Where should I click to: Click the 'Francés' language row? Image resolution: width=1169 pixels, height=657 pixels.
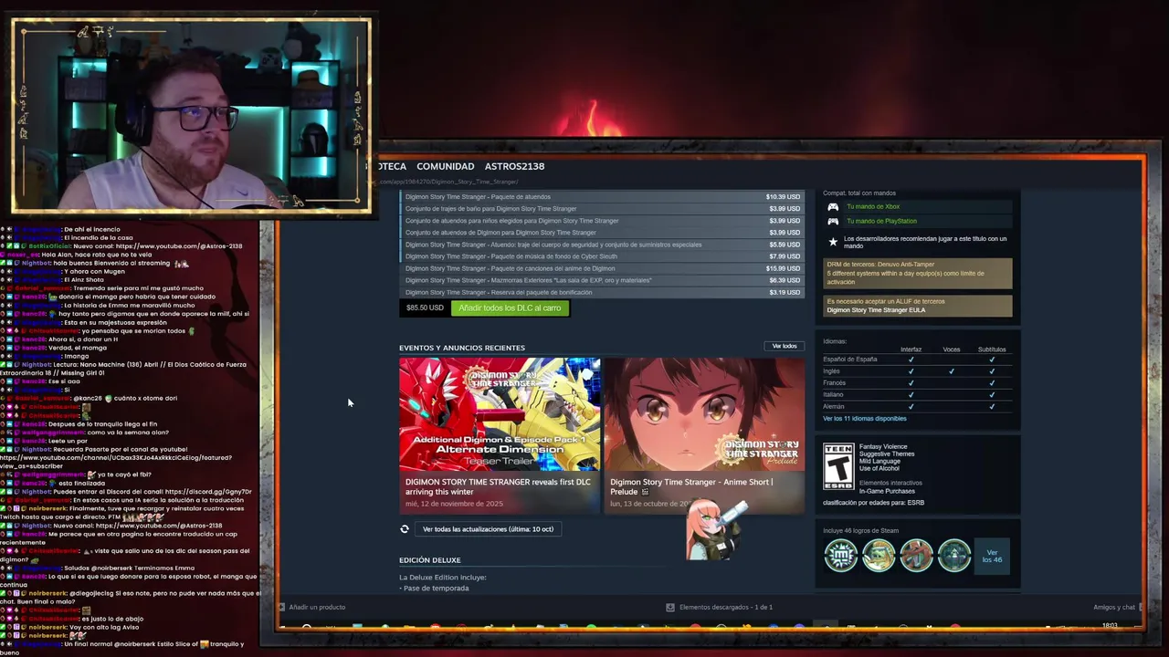point(916,383)
